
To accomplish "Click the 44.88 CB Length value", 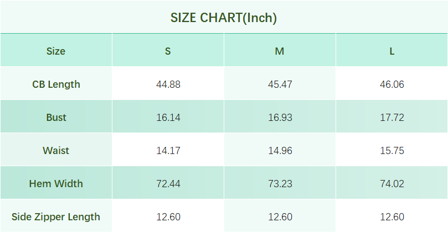I will 168,84.
